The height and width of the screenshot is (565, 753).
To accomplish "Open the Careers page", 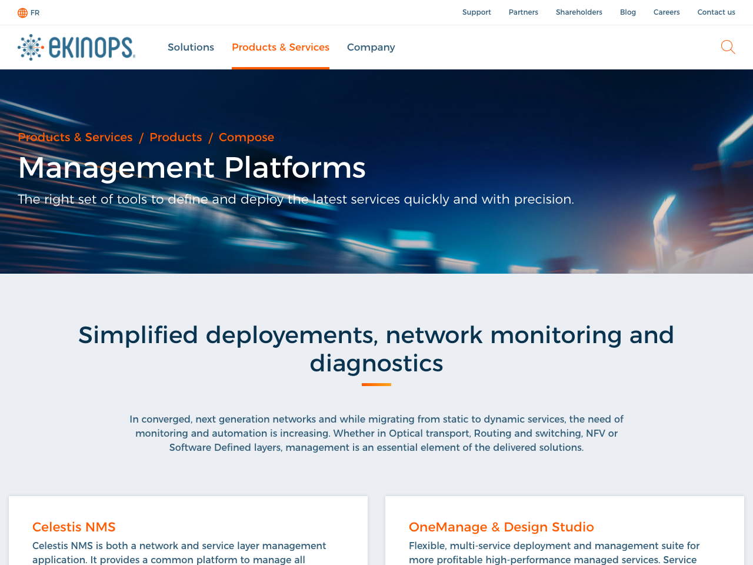I will coord(667,11).
